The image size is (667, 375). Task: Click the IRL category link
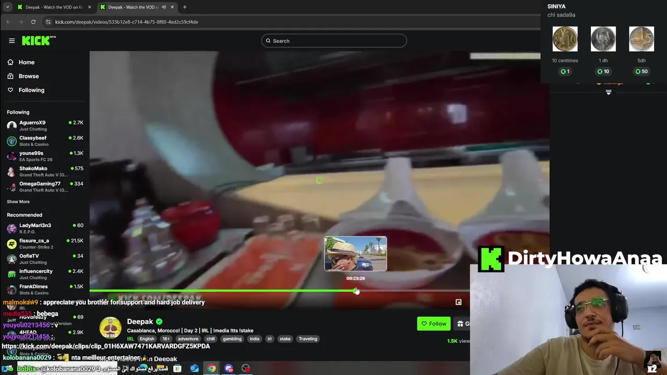point(131,339)
